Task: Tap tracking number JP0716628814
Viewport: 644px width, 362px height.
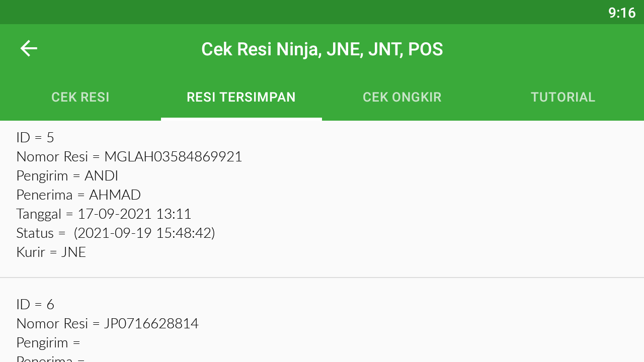Action: (151, 323)
